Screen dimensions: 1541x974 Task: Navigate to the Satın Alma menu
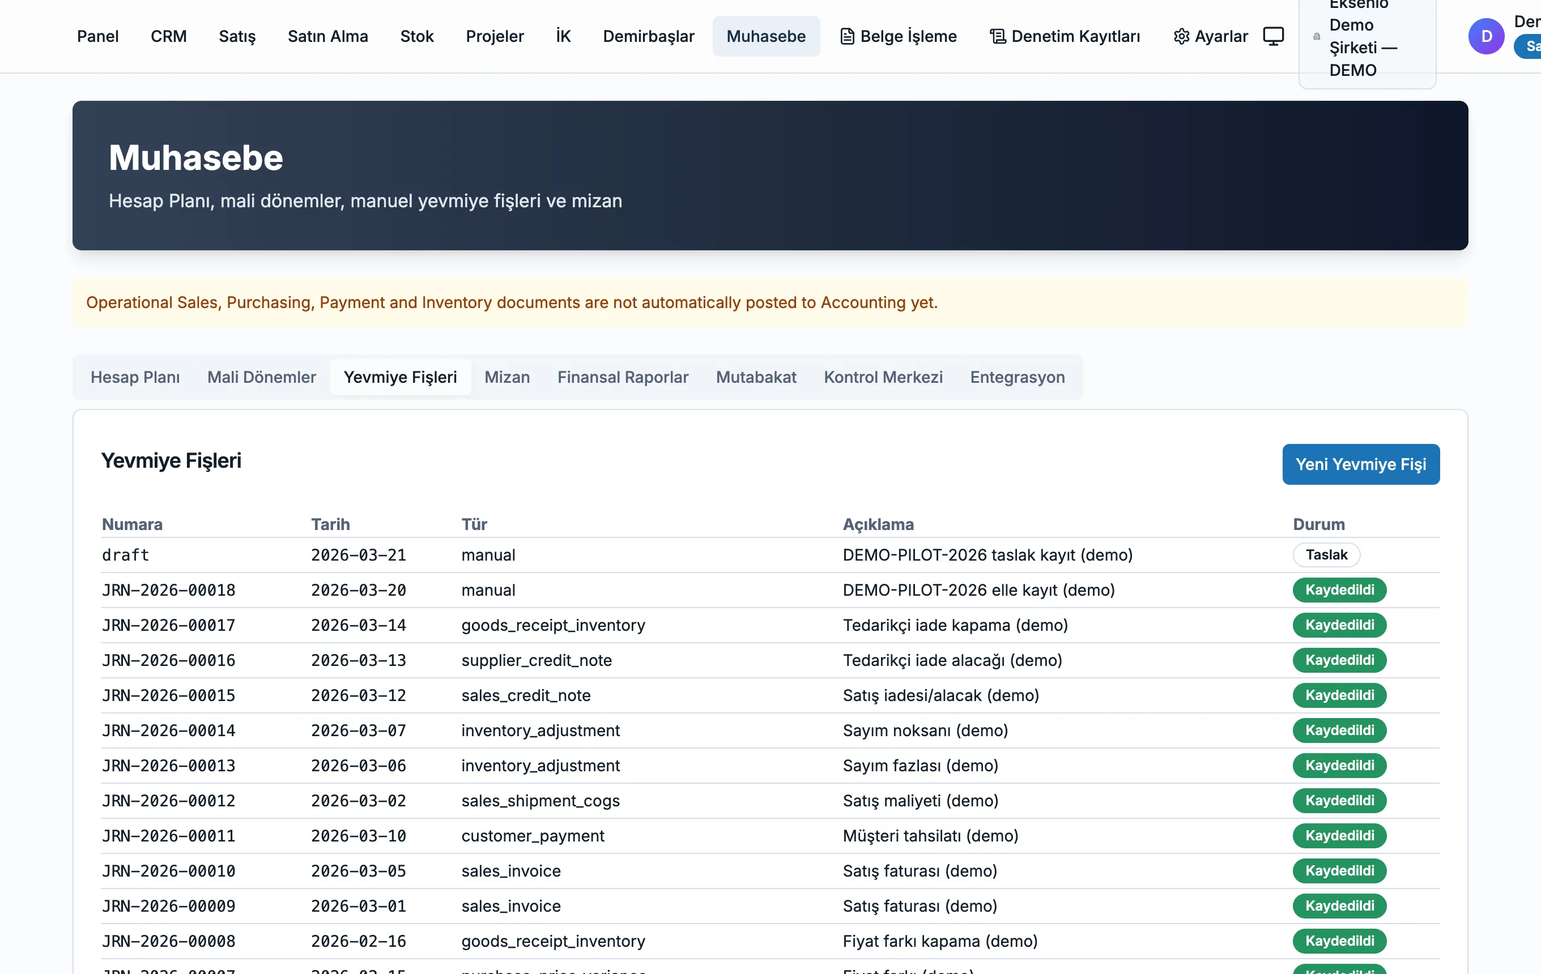(x=327, y=36)
